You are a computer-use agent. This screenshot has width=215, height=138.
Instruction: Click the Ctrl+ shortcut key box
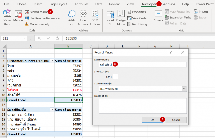pos(116,77)
